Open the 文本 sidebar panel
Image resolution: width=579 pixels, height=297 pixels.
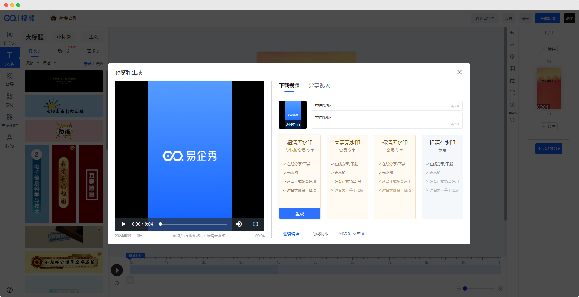coord(10,57)
